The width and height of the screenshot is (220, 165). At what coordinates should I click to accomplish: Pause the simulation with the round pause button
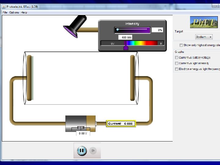click(x=82, y=151)
